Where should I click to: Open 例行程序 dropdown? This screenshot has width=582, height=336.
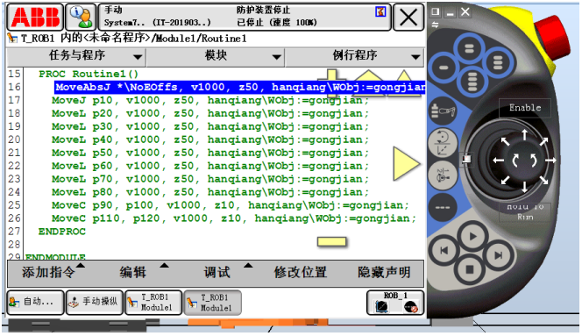354,56
